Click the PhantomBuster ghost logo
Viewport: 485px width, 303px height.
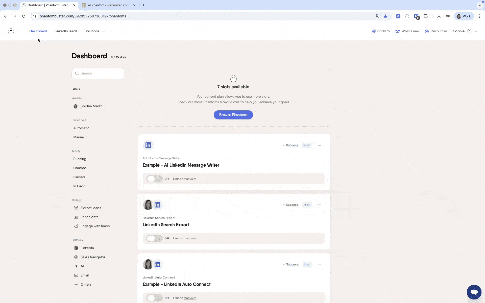click(x=11, y=31)
